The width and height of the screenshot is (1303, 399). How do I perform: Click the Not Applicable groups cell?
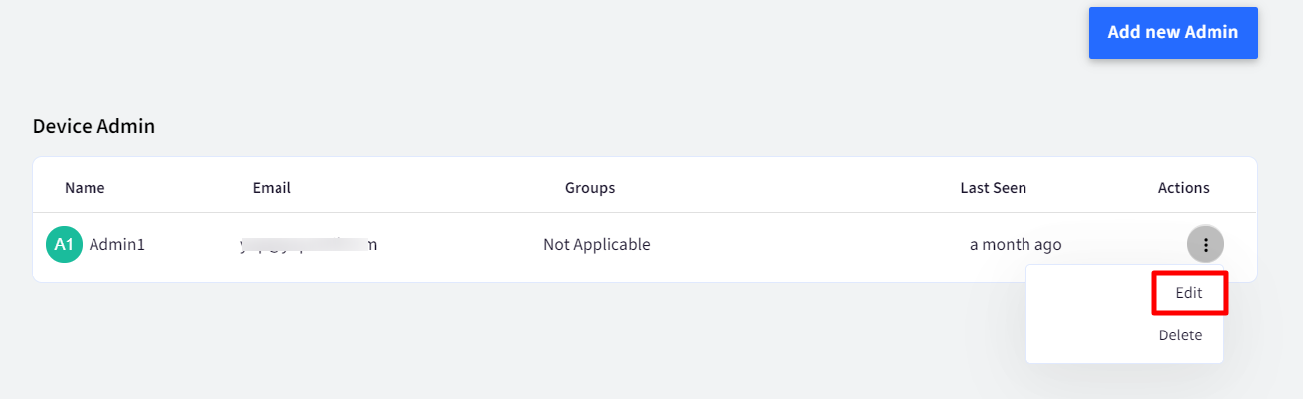597,244
